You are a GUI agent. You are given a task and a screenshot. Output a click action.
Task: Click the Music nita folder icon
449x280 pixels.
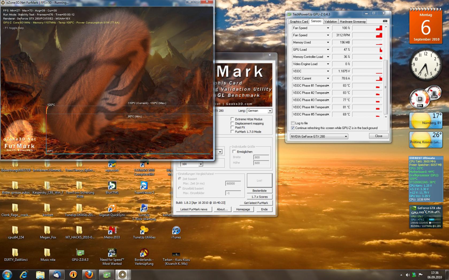[x=48, y=255]
